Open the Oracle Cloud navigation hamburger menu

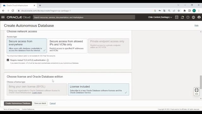click(3, 17)
